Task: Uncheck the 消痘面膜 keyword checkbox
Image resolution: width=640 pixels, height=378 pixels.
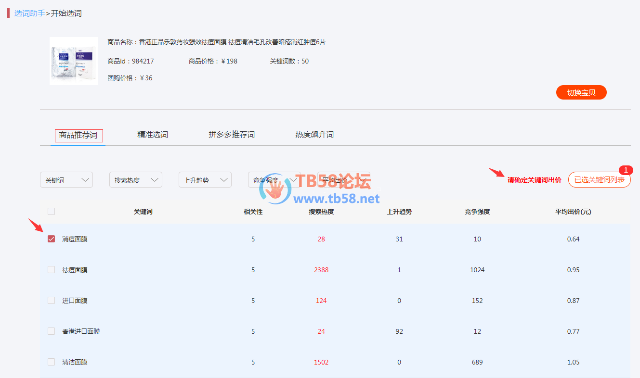Action: click(x=52, y=239)
